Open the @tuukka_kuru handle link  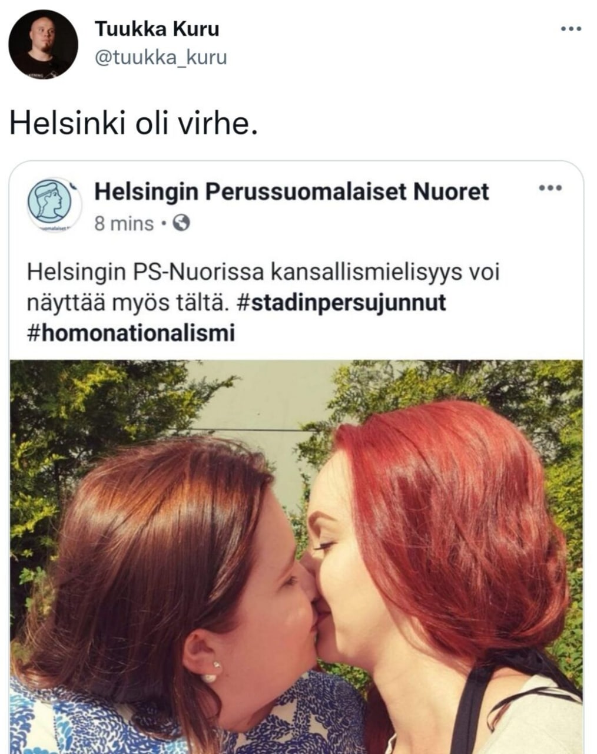coord(161,58)
